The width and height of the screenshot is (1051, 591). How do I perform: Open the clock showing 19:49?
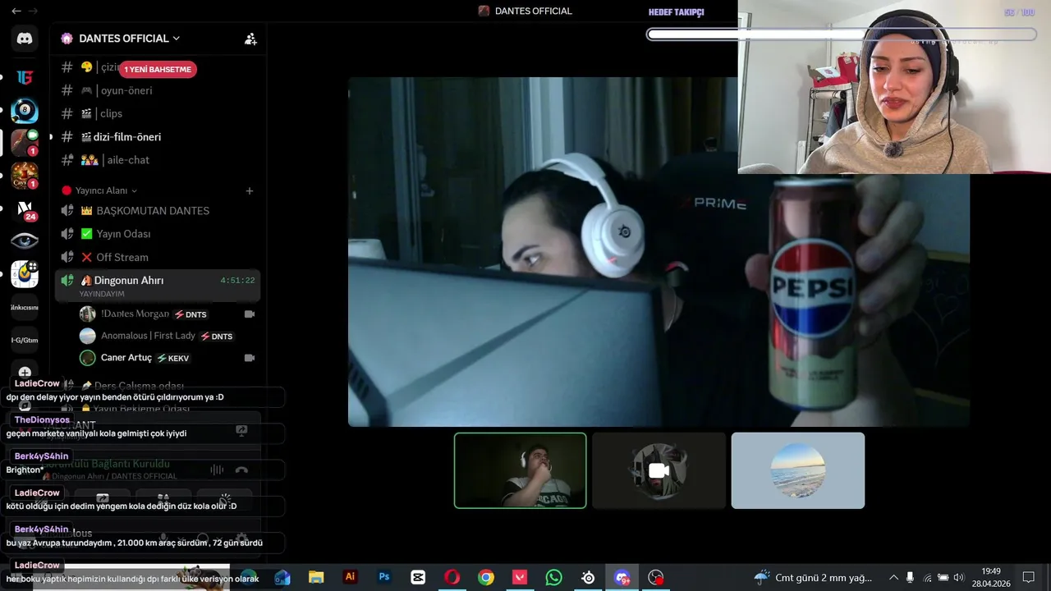pyautogui.click(x=991, y=578)
